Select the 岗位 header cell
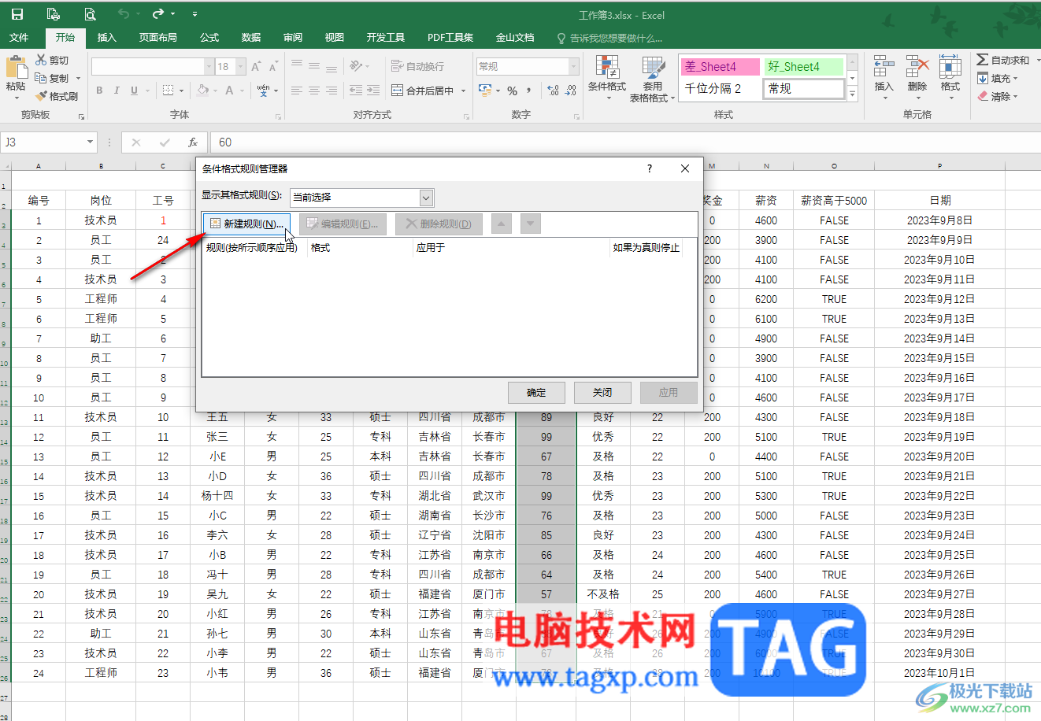Viewport: 1041px width, 721px height. [x=101, y=201]
